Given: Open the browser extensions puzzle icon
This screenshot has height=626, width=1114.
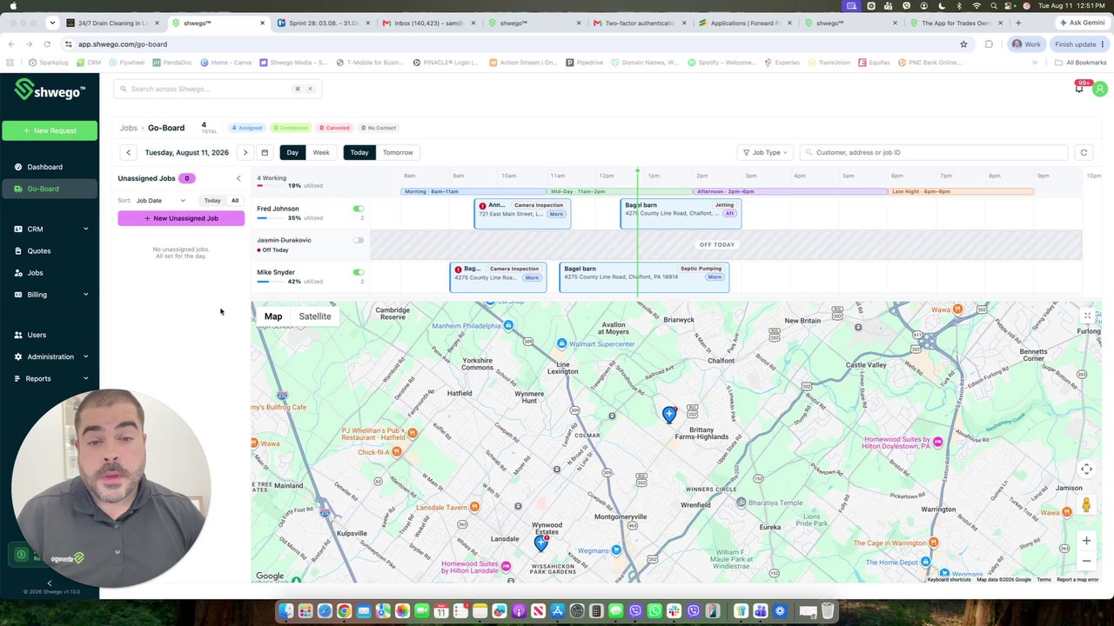Looking at the screenshot, I should tap(989, 44).
